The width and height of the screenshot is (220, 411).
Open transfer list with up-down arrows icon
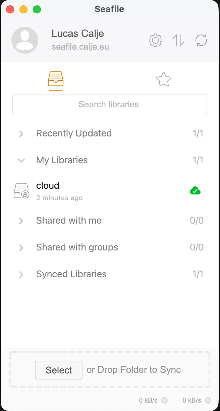(178, 41)
